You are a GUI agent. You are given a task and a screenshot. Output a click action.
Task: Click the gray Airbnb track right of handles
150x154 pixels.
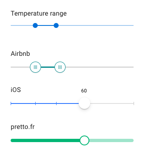click(100, 67)
